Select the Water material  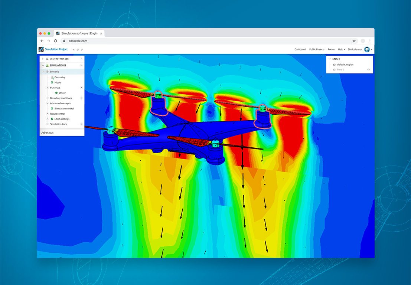point(62,93)
